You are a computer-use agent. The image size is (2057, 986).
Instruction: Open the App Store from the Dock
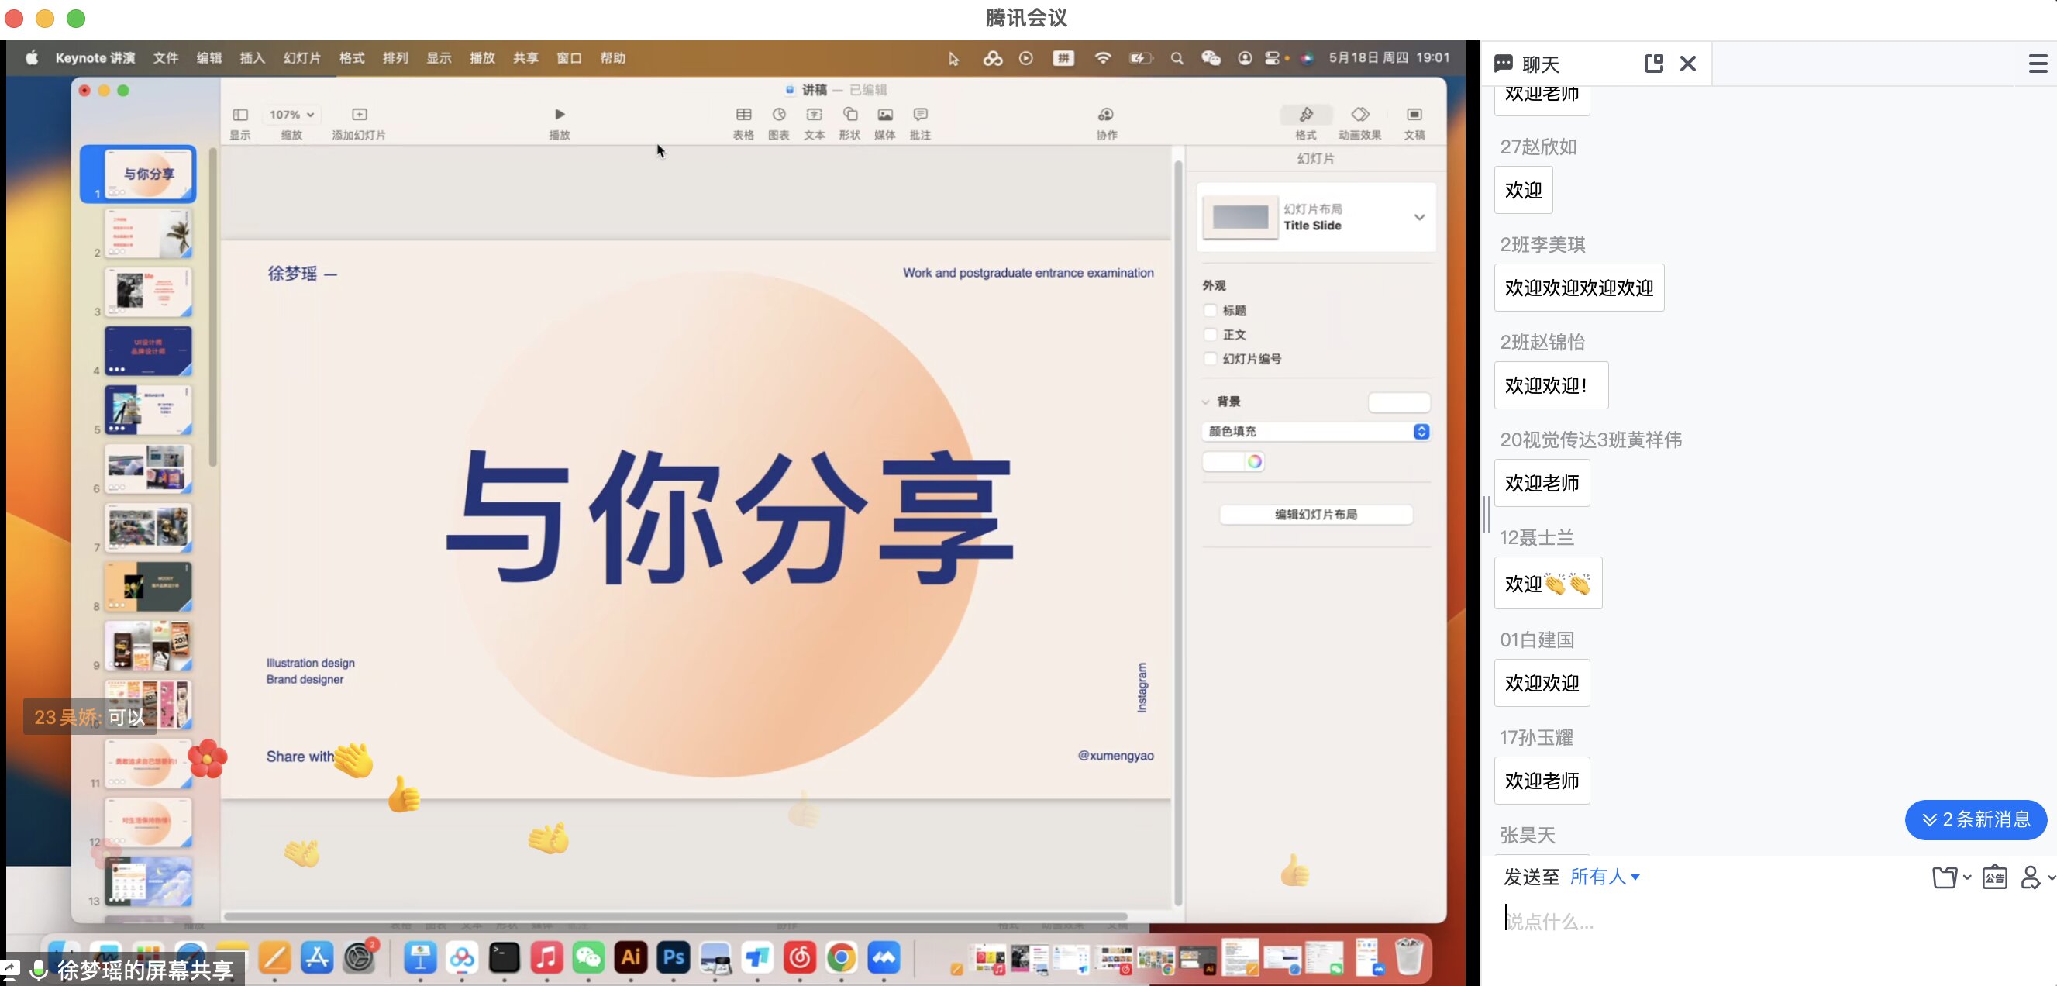(x=317, y=957)
